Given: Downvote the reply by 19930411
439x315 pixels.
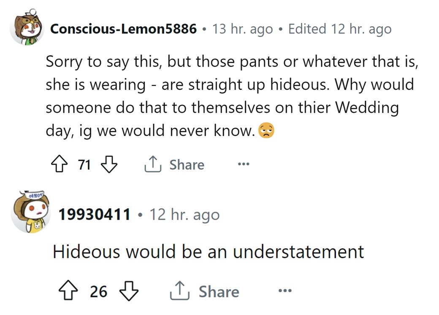Looking at the screenshot, I should [129, 291].
